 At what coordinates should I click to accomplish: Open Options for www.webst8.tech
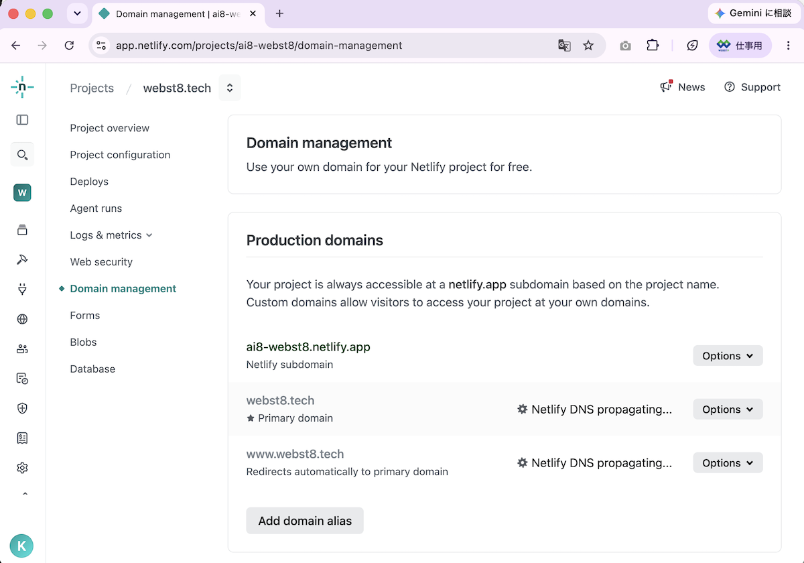point(728,463)
